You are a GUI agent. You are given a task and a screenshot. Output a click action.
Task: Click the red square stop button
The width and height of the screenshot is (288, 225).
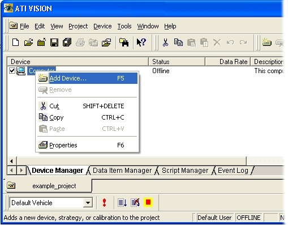pyautogui.click(x=148, y=202)
